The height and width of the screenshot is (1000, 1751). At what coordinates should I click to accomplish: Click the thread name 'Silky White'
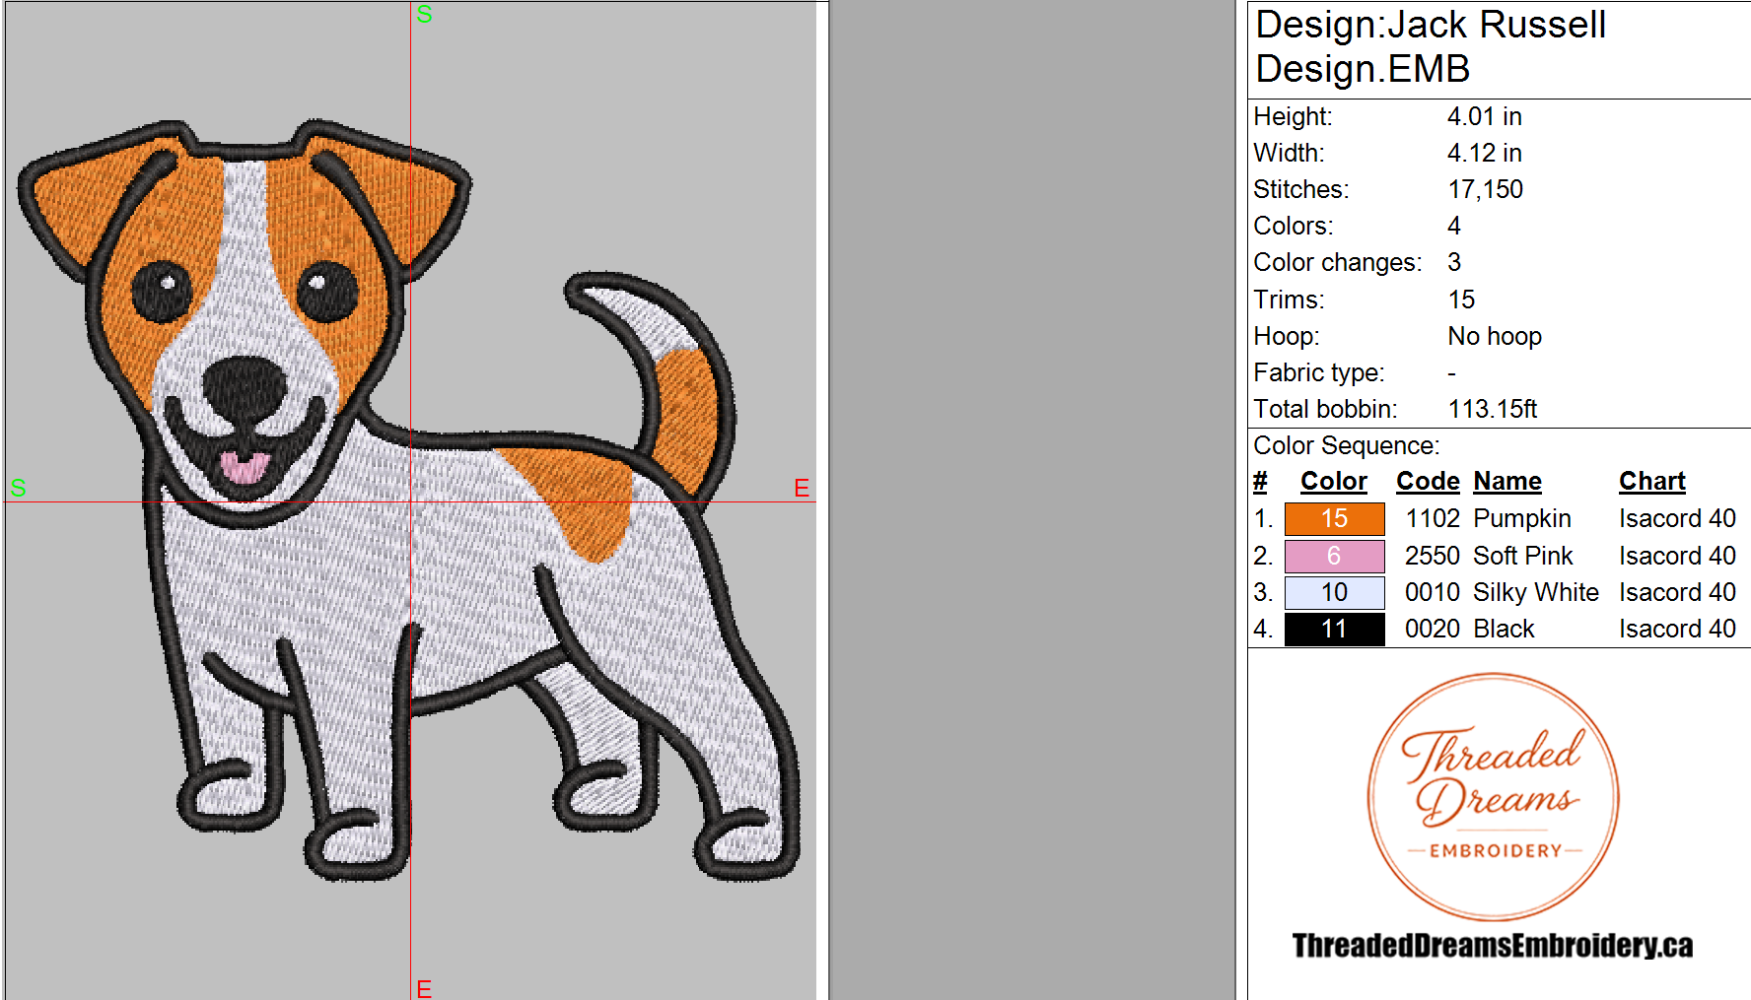pos(1535,592)
